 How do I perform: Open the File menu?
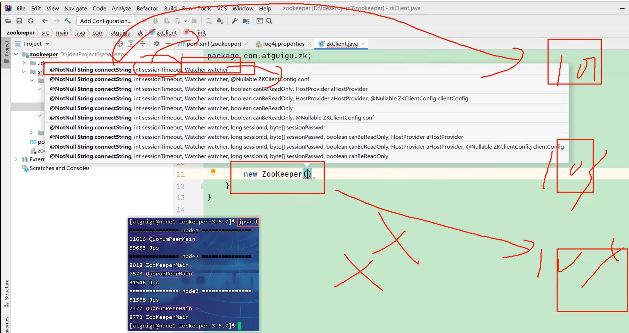[21, 8]
